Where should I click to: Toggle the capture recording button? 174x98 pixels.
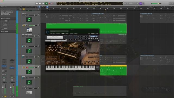point(52,4)
